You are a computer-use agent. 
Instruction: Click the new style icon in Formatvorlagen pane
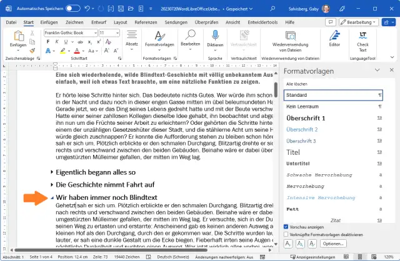pos(288,244)
